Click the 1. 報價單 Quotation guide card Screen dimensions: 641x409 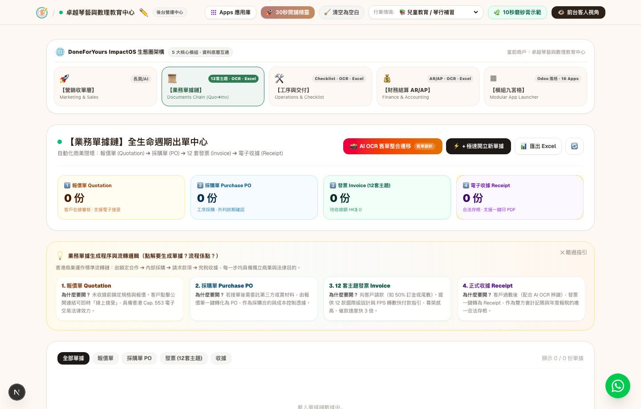pos(120,299)
